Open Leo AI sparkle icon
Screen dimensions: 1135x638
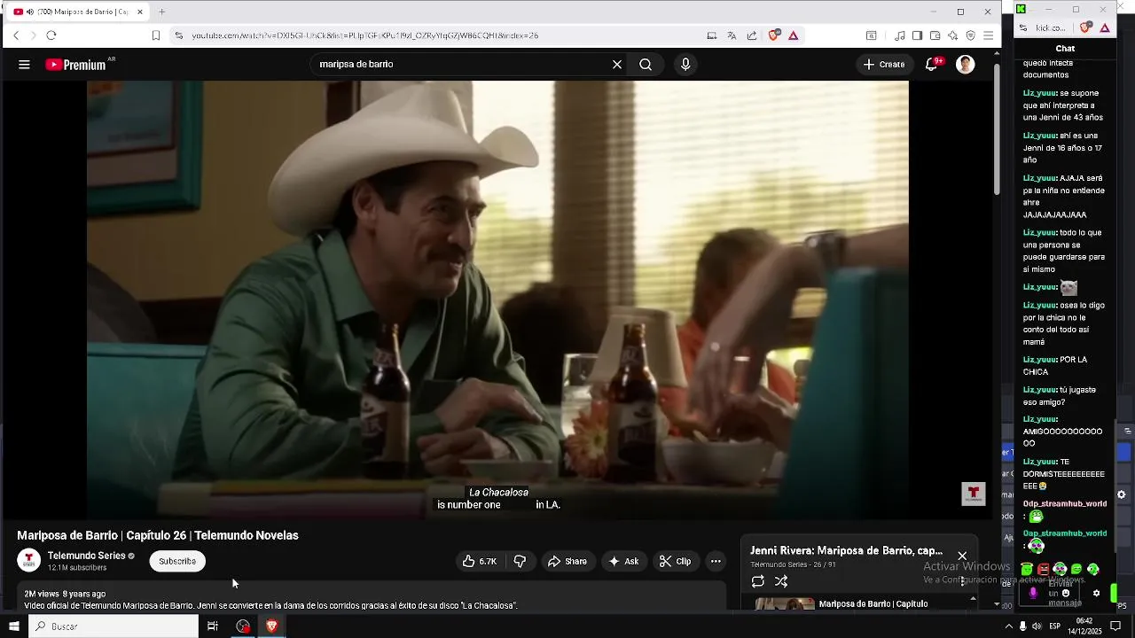952,35
